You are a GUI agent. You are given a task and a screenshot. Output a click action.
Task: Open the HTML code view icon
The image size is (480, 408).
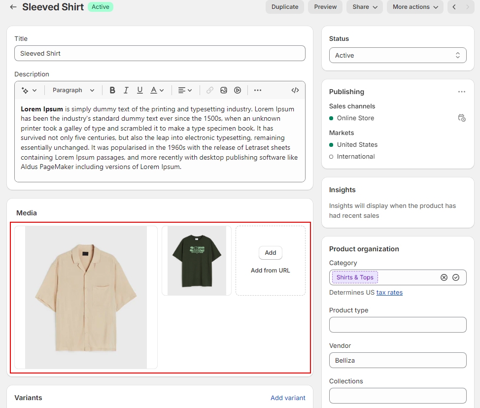click(x=295, y=90)
